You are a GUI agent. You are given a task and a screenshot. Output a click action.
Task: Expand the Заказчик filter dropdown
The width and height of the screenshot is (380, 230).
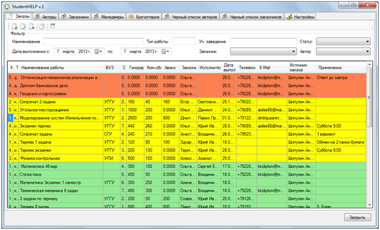pos(263,51)
